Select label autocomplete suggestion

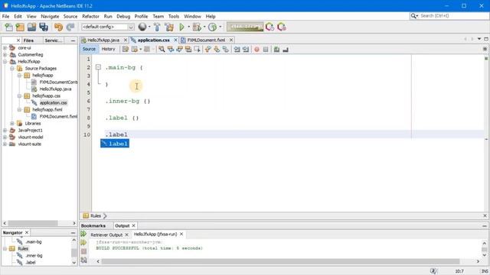[x=115, y=144]
